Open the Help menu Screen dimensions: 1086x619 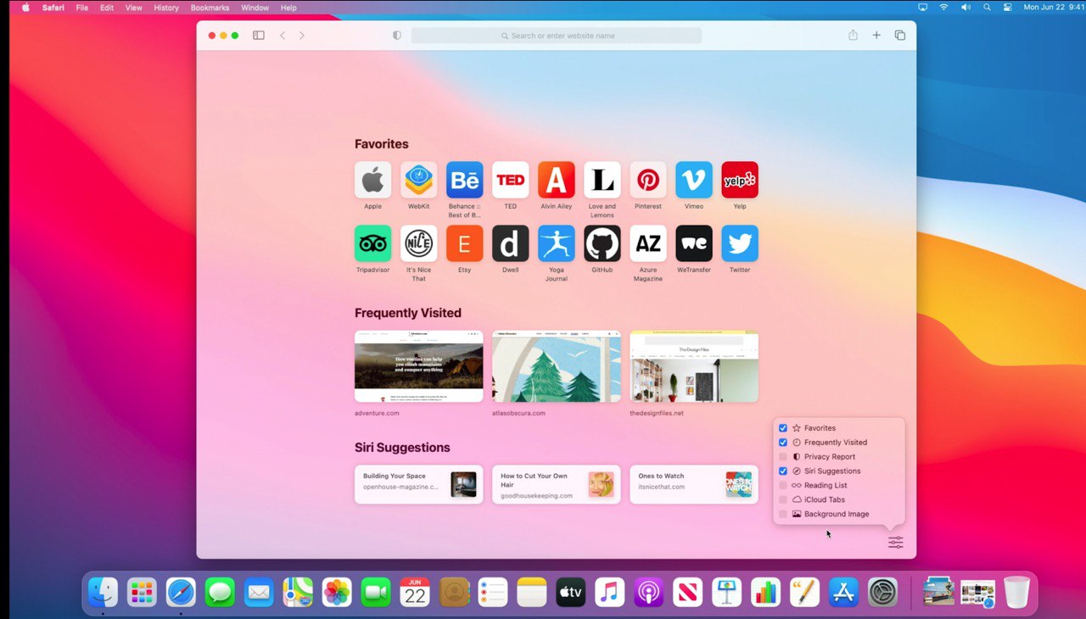point(288,8)
